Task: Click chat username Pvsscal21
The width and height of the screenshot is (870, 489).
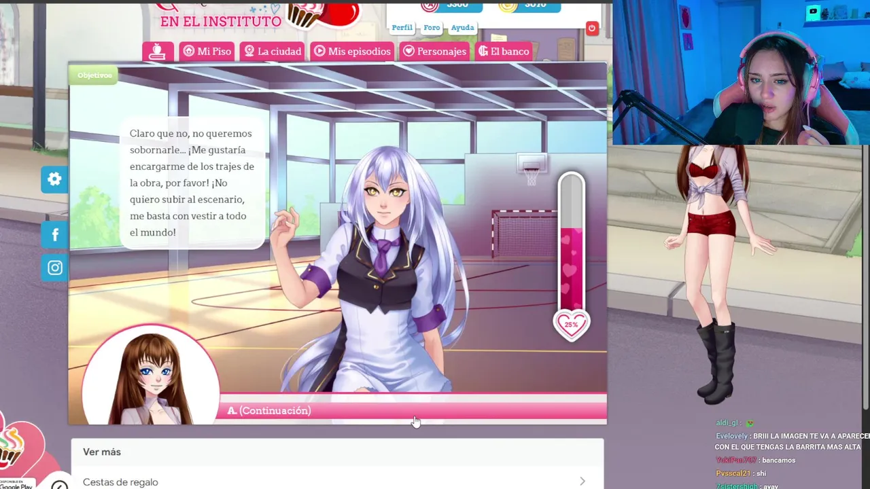Action: coord(733,473)
